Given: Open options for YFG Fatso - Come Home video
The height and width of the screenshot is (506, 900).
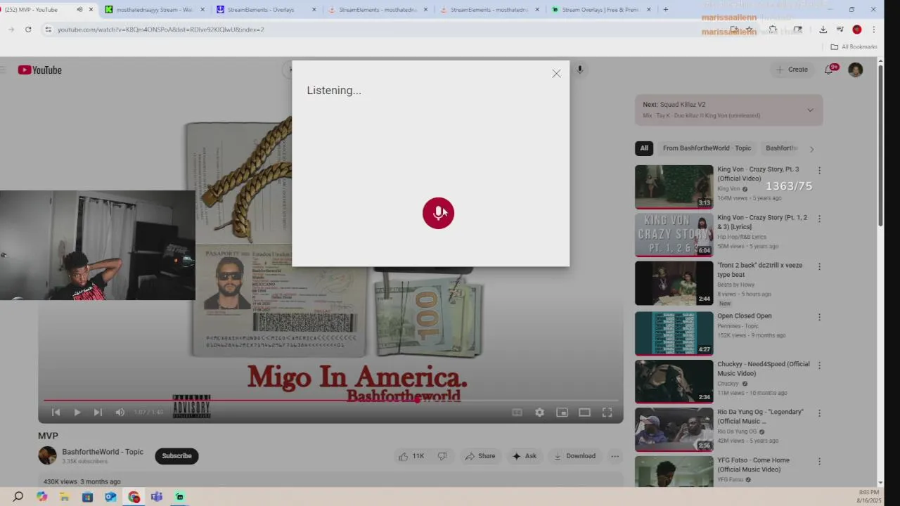Looking at the screenshot, I should (819, 461).
